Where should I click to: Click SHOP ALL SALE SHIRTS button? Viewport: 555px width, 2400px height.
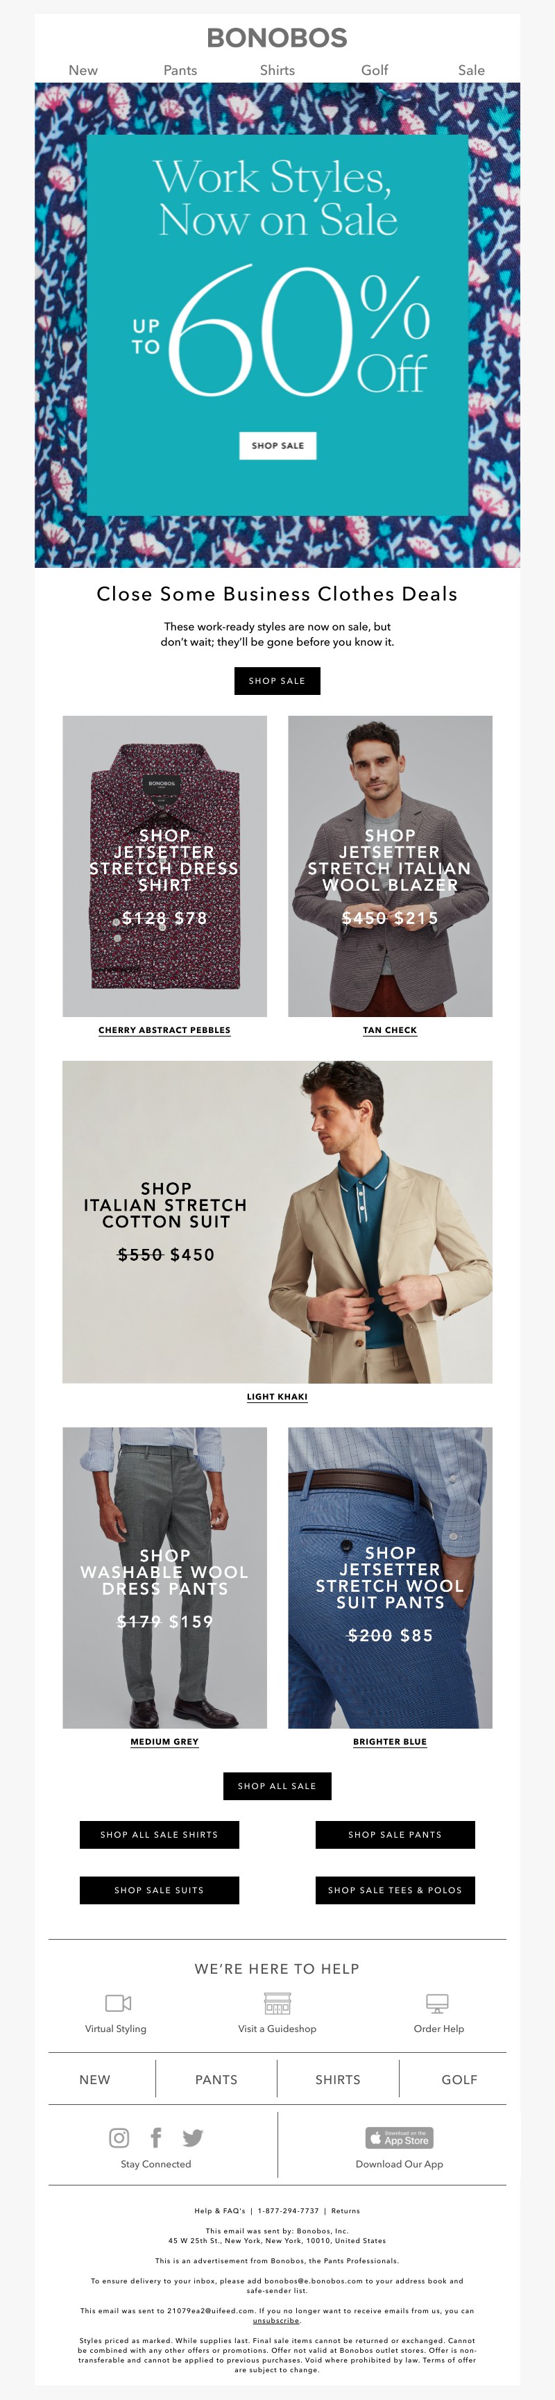coord(160,1834)
